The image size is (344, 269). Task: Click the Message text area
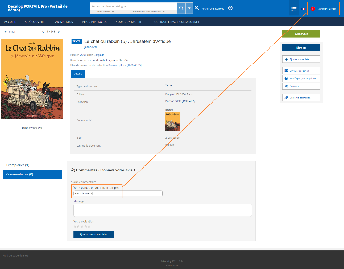[x=162, y=210]
